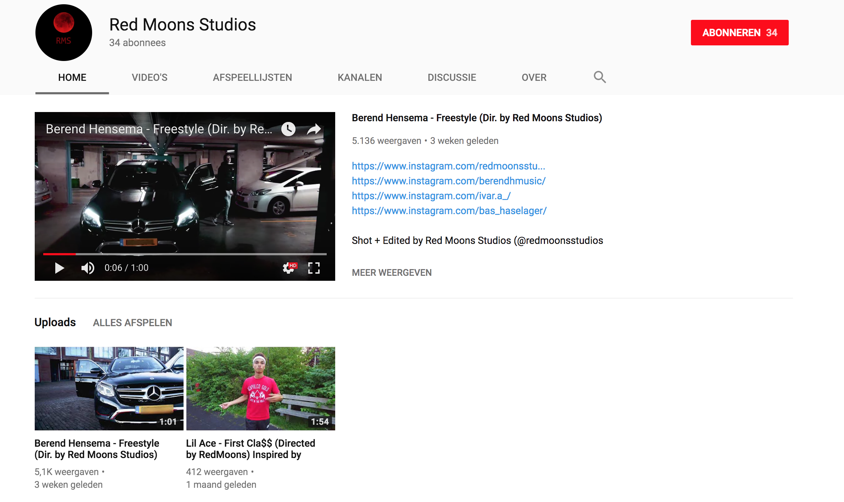Open the DISCUSSIE tab
Screen dimensions: 844x502
(452, 77)
